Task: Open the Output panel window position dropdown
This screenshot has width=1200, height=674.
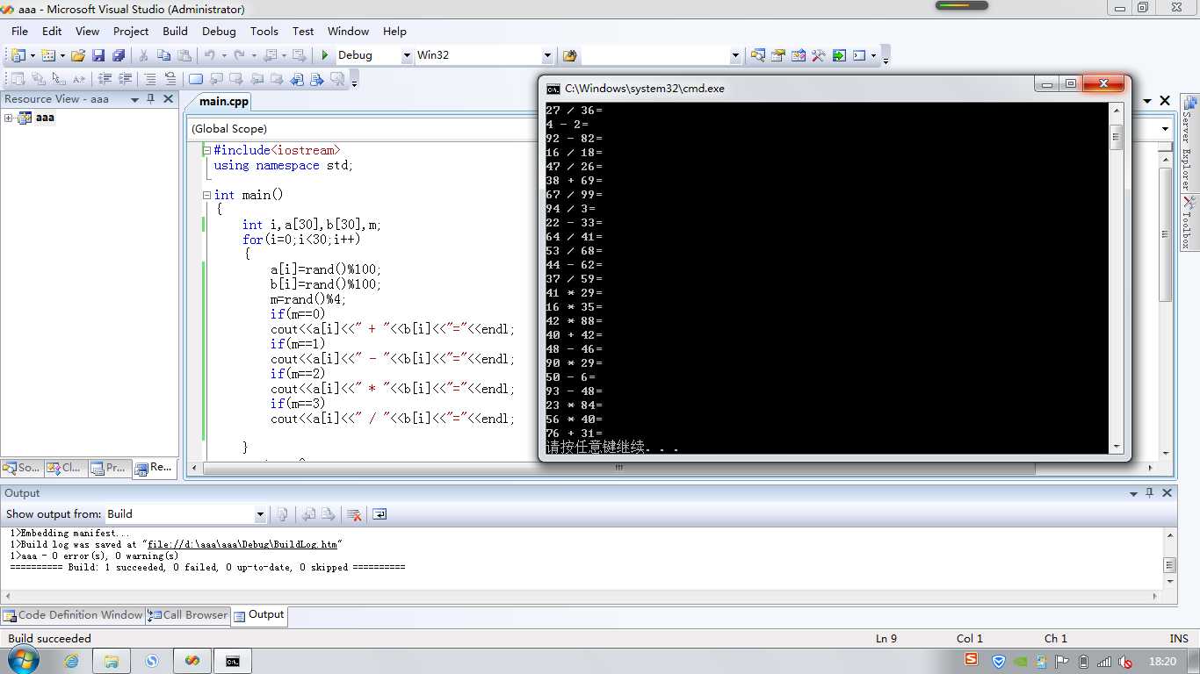Action: pyautogui.click(x=1133, y=493)
